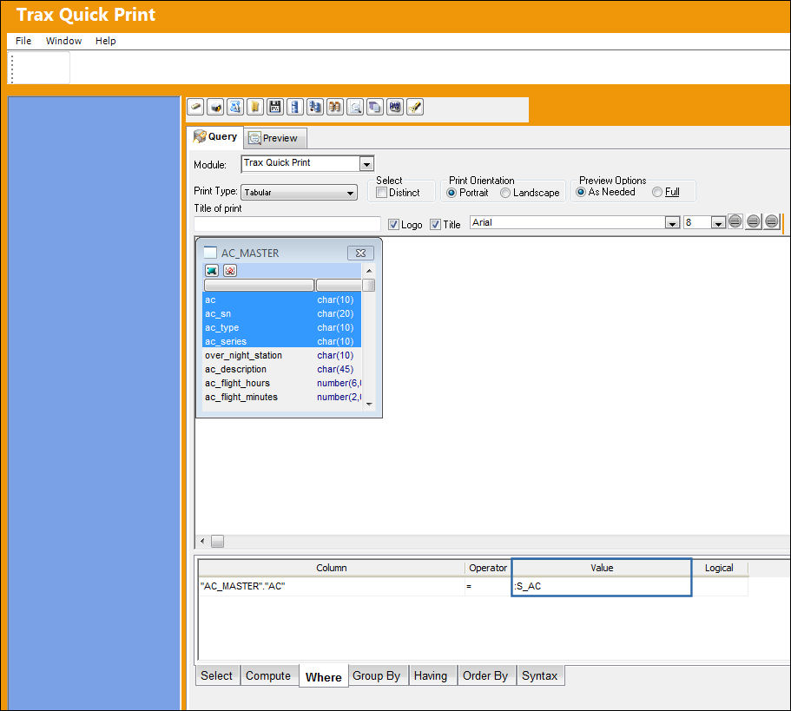The image size is (791, 711).
Task: Click the Title of print input field
Action: [287, 224]
